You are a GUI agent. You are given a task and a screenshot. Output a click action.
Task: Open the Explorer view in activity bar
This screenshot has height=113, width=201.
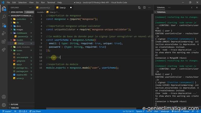coord(4,8)
